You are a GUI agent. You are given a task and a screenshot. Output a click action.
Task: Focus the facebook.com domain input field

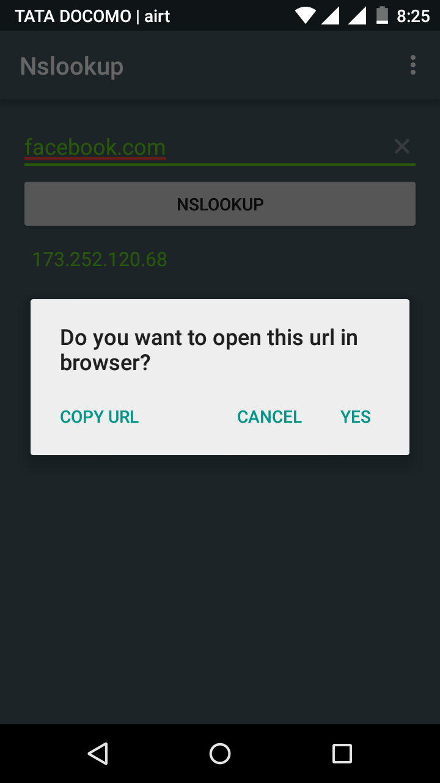click(x=208, y=147)
